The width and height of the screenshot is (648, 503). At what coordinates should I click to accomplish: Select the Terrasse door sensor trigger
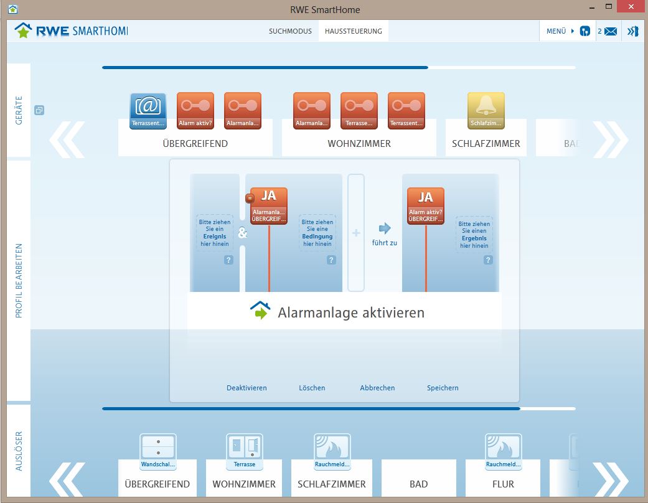244,452
